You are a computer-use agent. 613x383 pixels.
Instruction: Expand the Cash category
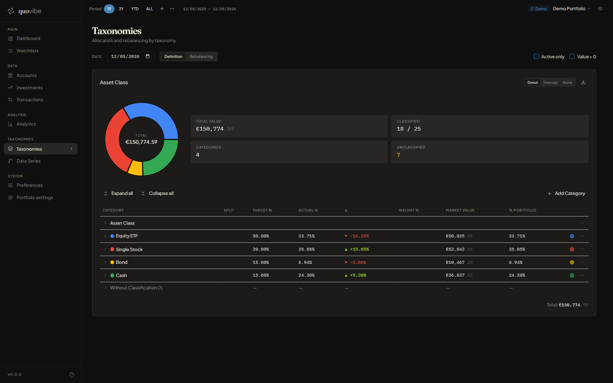[106, 276]
